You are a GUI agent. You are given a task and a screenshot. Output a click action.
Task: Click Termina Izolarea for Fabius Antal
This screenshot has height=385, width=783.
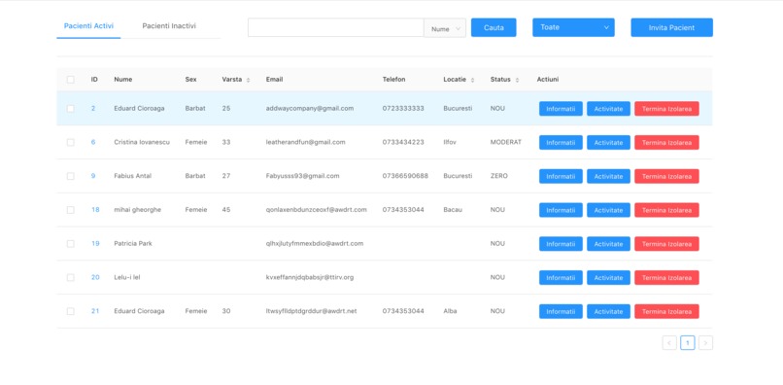point(666,176)
